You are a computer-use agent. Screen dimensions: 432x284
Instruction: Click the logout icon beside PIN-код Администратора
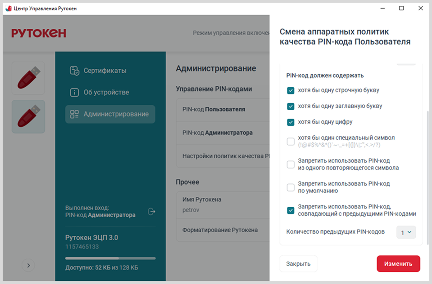click(x=152, y=212)
